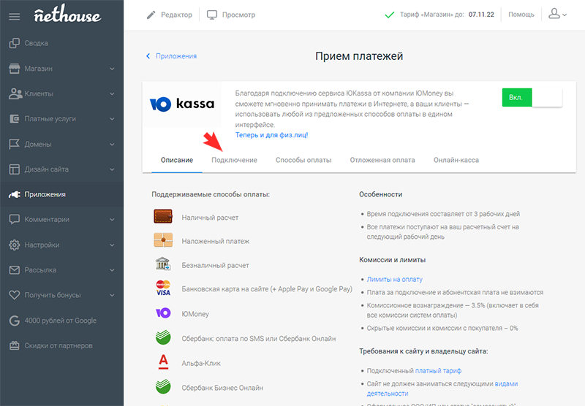Click the Дизайн сайта layout icon

coord(14,169)
